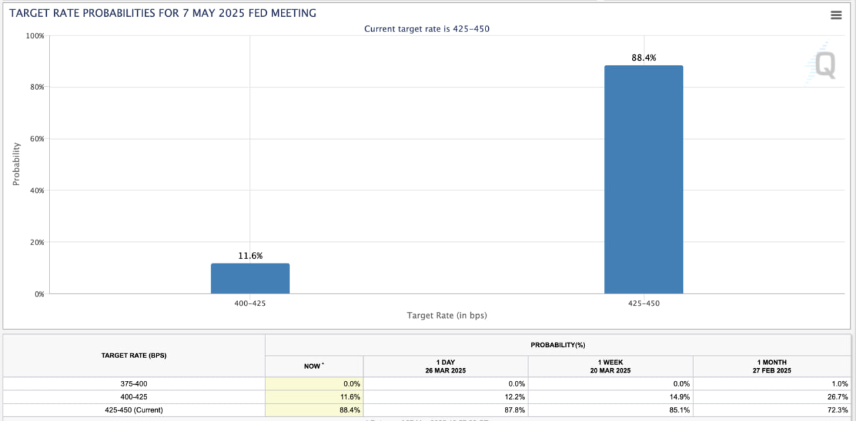This screenshot has width=856, height=421.
Task: Click the 11.6% blue bar
Action: pos(250,279)
